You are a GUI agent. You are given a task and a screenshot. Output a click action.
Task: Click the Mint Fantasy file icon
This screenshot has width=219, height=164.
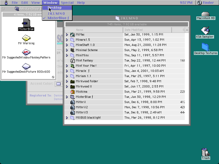72,60
